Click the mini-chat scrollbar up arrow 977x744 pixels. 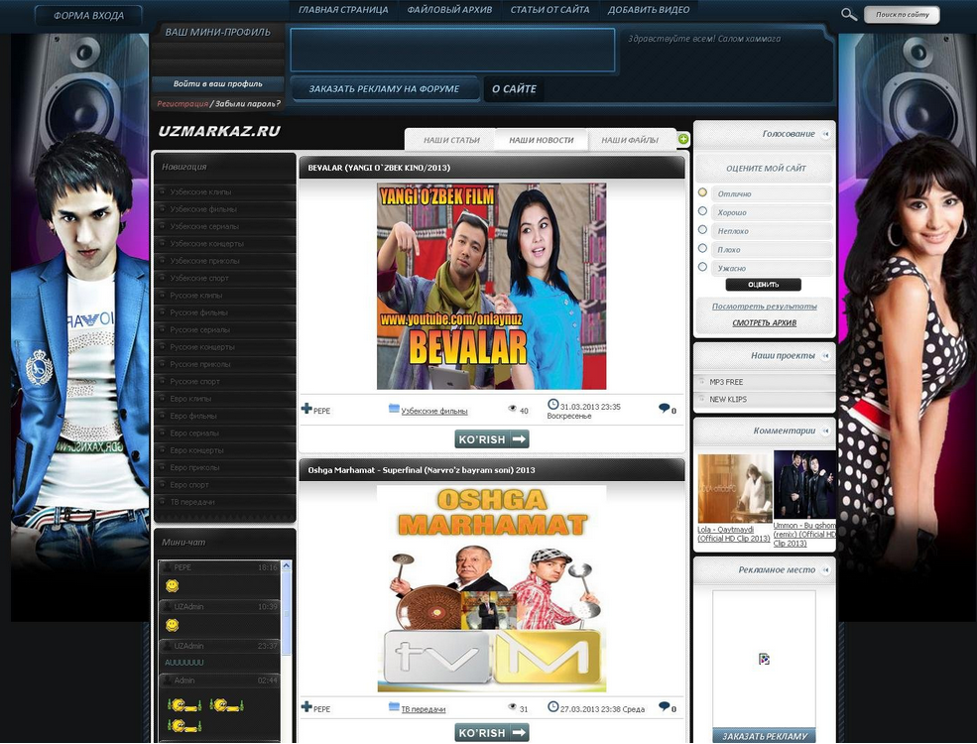pos(286,565)
